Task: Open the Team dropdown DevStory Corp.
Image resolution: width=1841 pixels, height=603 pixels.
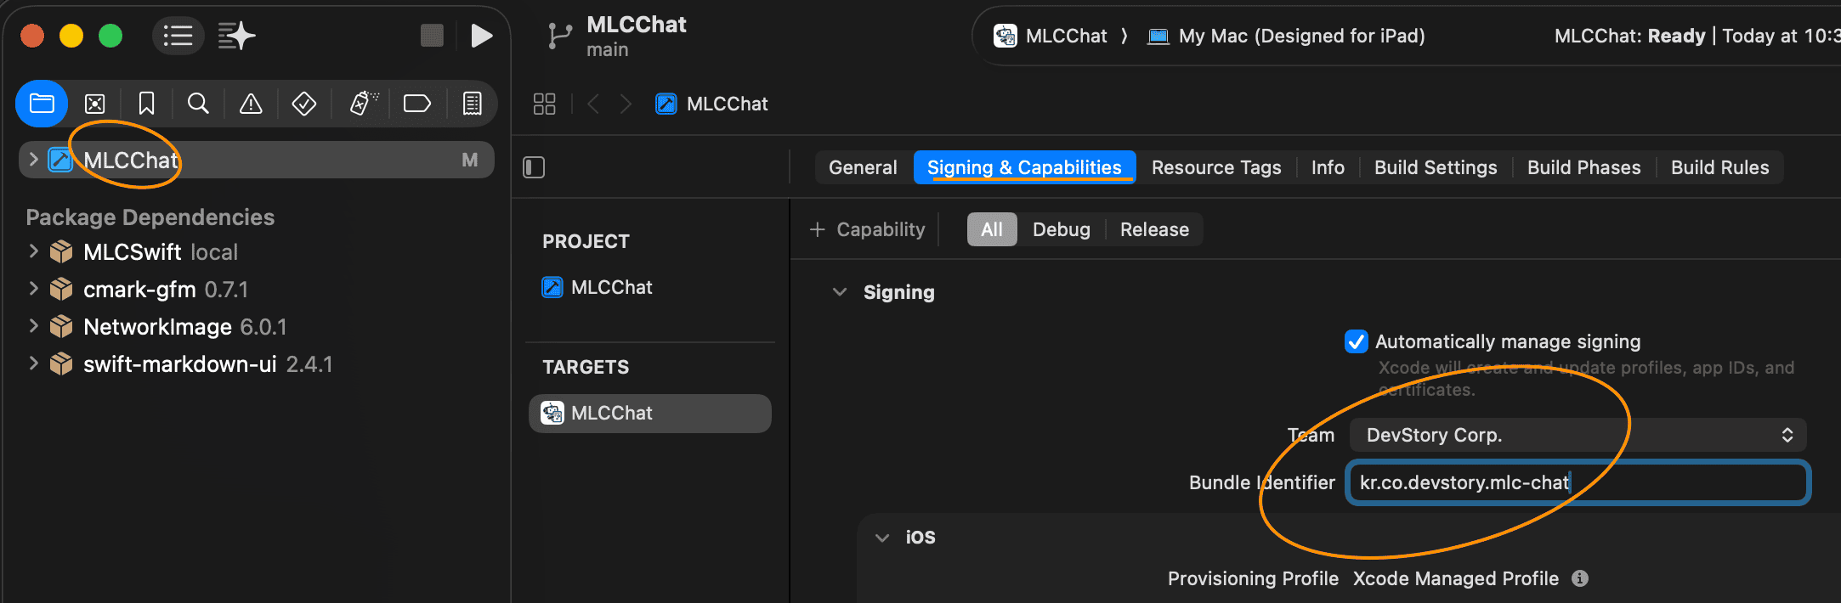Action: (x=1578, y=435)
